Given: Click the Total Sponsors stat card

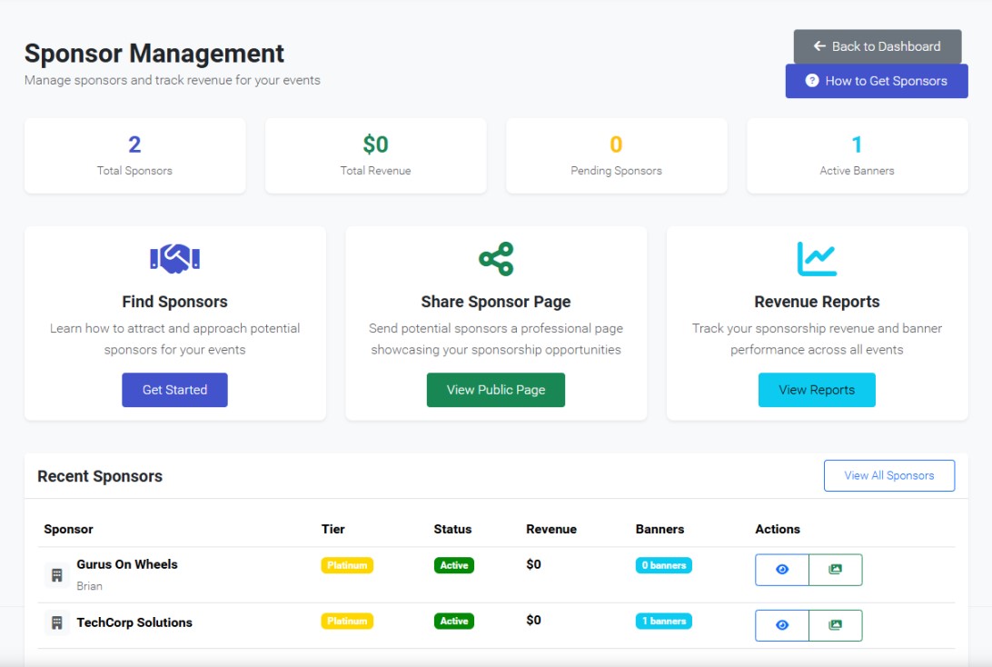Looking at the screenshot, I should (134, 154).
